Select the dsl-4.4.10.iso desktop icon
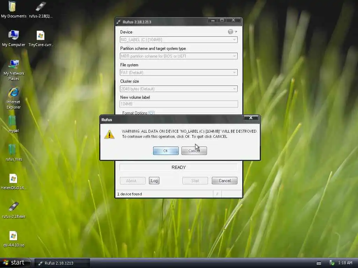Image resolution: width=358 pixels, height=268 pixels. [14, 239]
